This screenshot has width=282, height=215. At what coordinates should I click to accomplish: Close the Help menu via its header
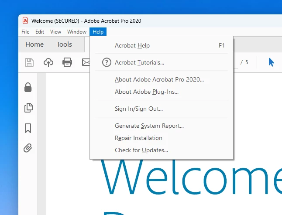click(98, 32)
